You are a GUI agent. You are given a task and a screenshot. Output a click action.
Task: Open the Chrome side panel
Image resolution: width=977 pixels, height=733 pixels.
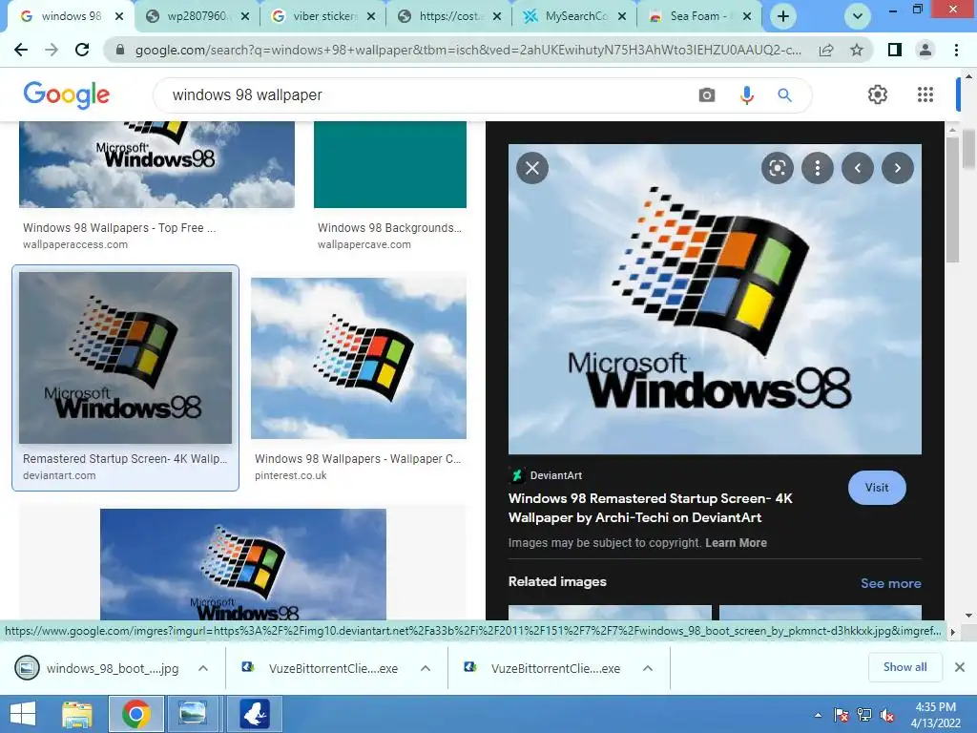pyautogui.click(x=895, y=50)
